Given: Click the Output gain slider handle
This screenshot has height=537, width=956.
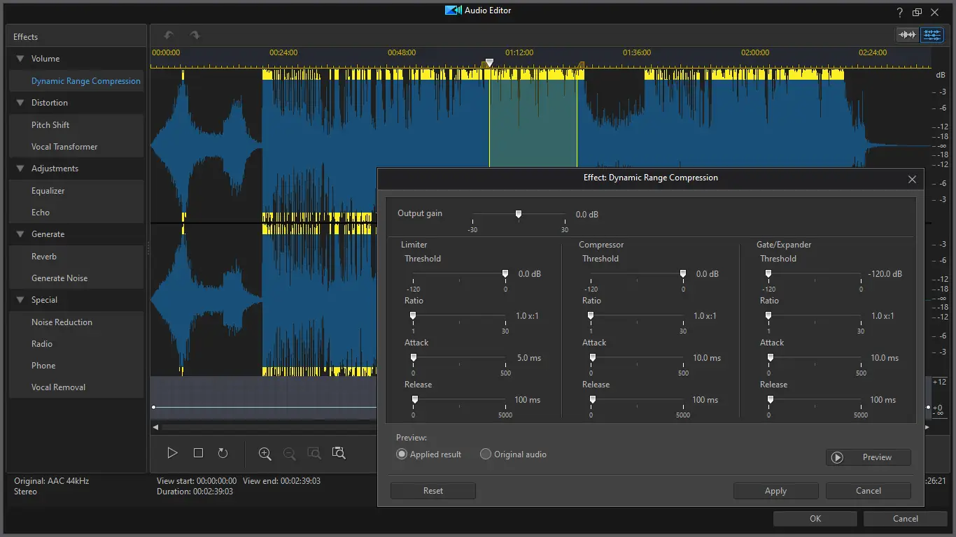Looking at the screenshot, I should point(519,214).
